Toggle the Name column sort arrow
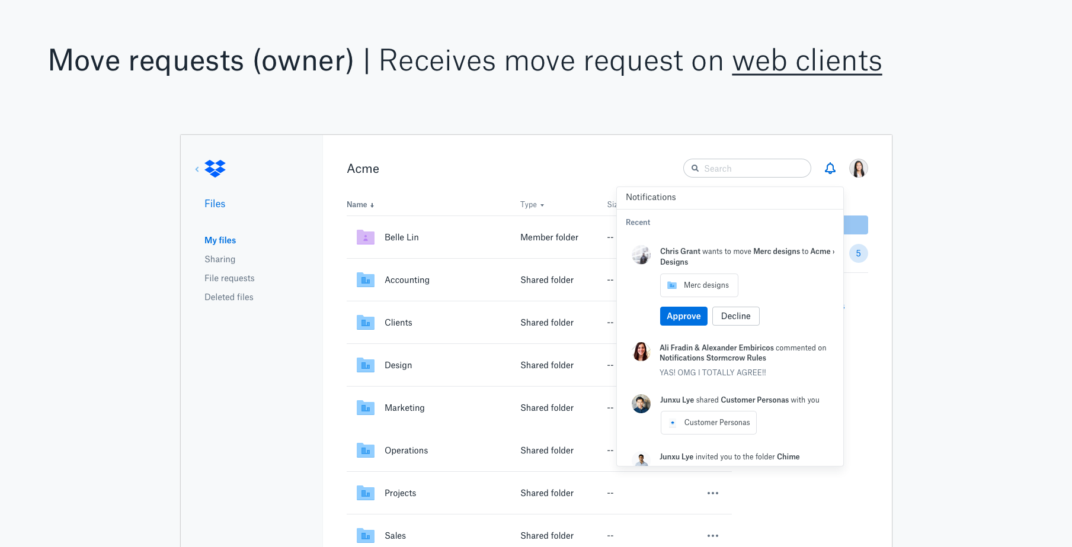Screen dimensions: 1072x547 373,204
